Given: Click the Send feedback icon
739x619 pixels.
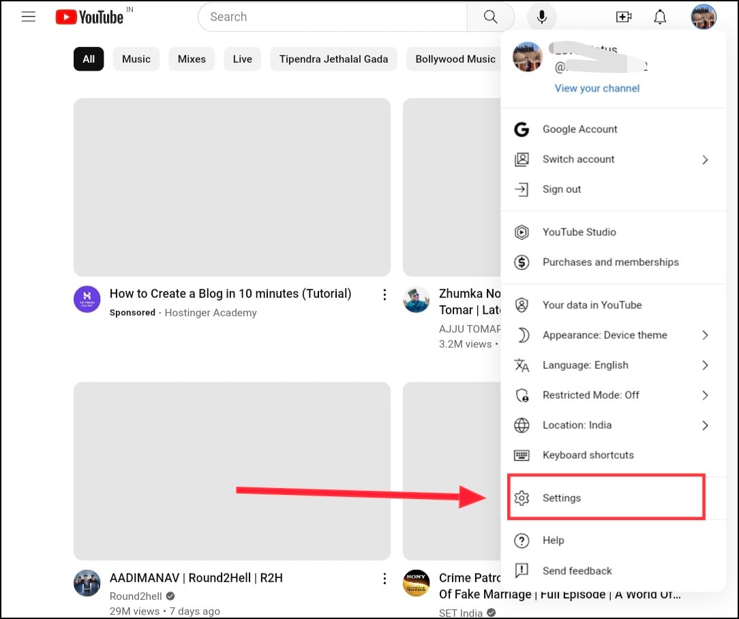Looking at the screenshot, I should pos(522,571).
